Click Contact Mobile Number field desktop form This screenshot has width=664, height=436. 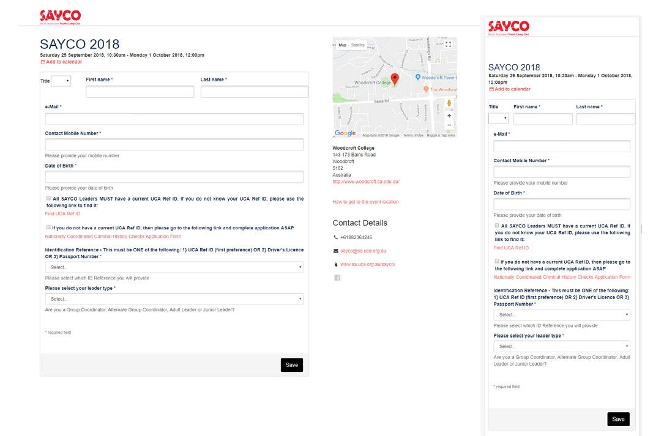[174, 145]
